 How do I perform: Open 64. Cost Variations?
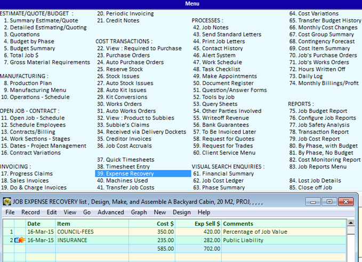(x=313, y=14)
